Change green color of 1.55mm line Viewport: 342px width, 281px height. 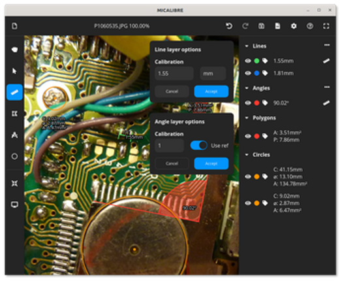[x=256, y=61]
